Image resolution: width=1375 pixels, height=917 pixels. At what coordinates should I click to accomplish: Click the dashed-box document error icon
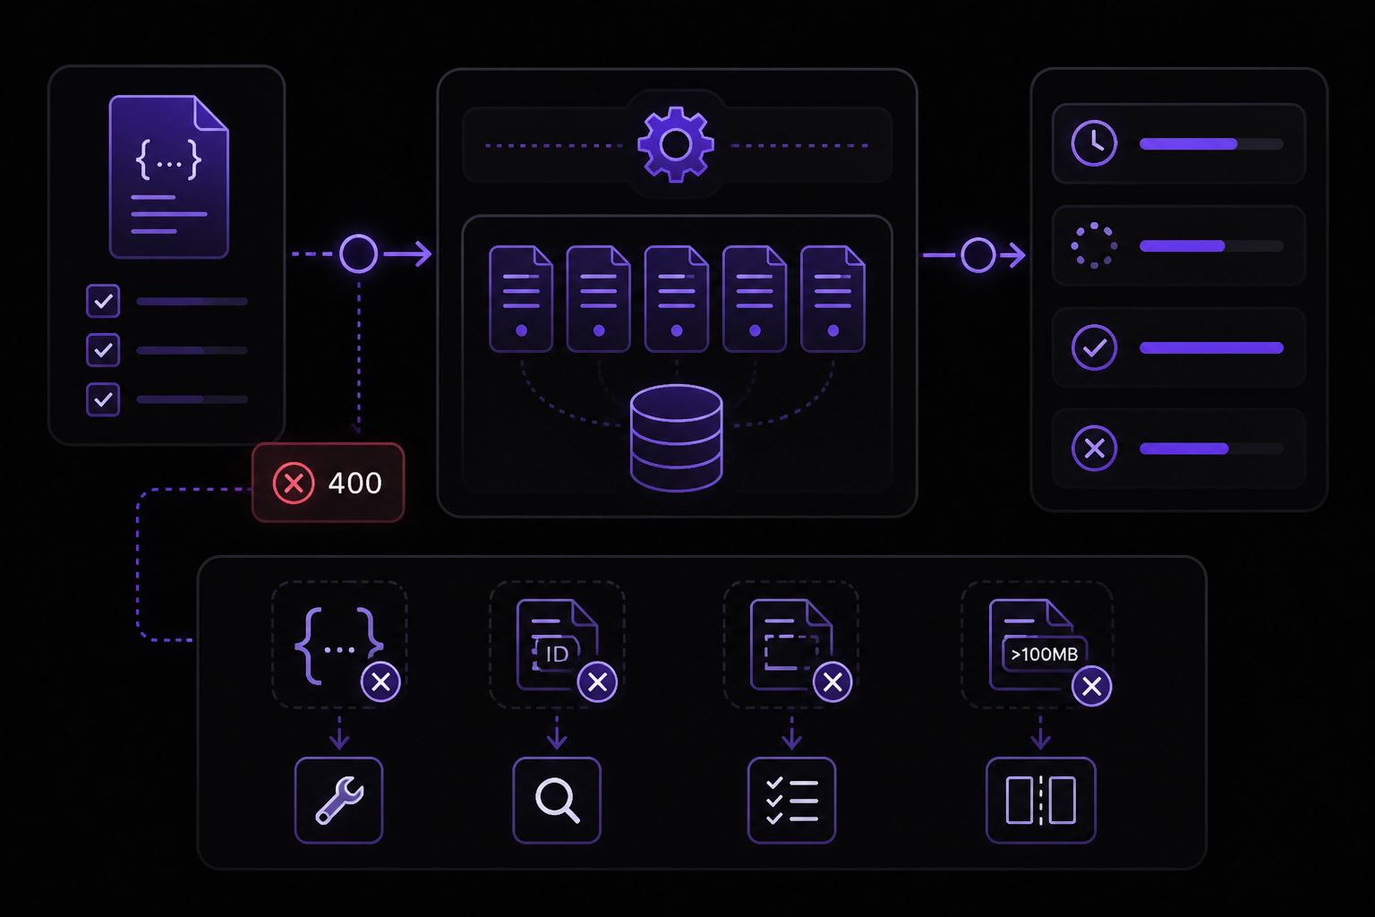(x=791, y=645)
